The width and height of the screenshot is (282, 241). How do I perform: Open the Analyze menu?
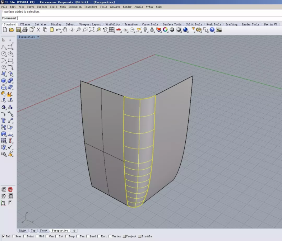(115, 7)
